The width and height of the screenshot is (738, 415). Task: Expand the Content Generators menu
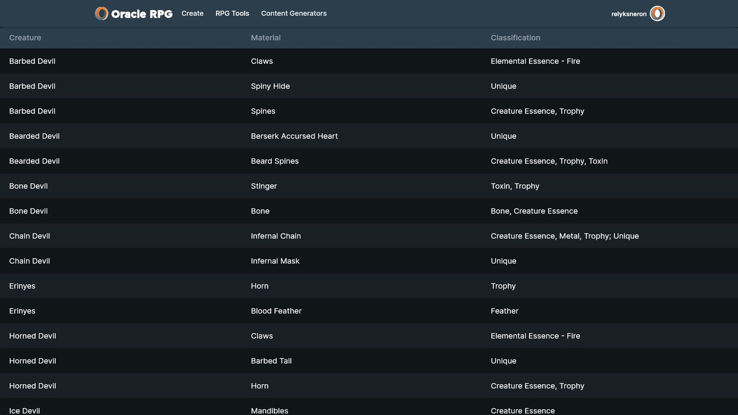294,14
